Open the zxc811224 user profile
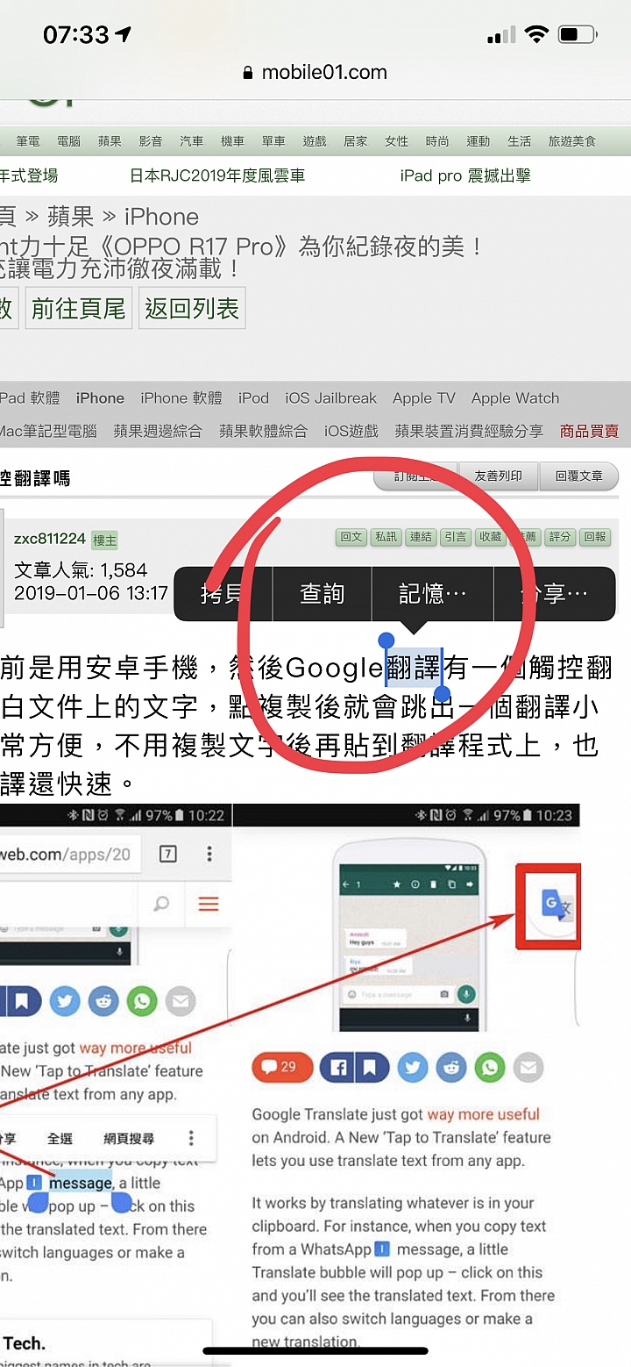The width and height of the screenshot is (631, 1367). click(50, 539)
